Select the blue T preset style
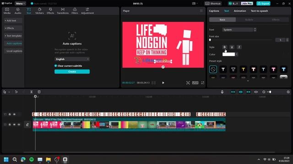 tap(283, 69)
